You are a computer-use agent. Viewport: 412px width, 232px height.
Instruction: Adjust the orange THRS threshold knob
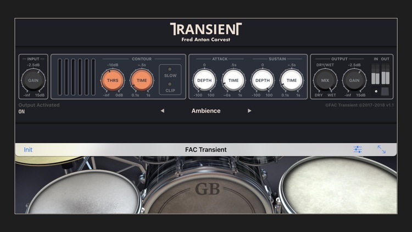click(113, 80)
